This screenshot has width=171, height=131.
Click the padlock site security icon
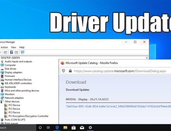[70, 71]
